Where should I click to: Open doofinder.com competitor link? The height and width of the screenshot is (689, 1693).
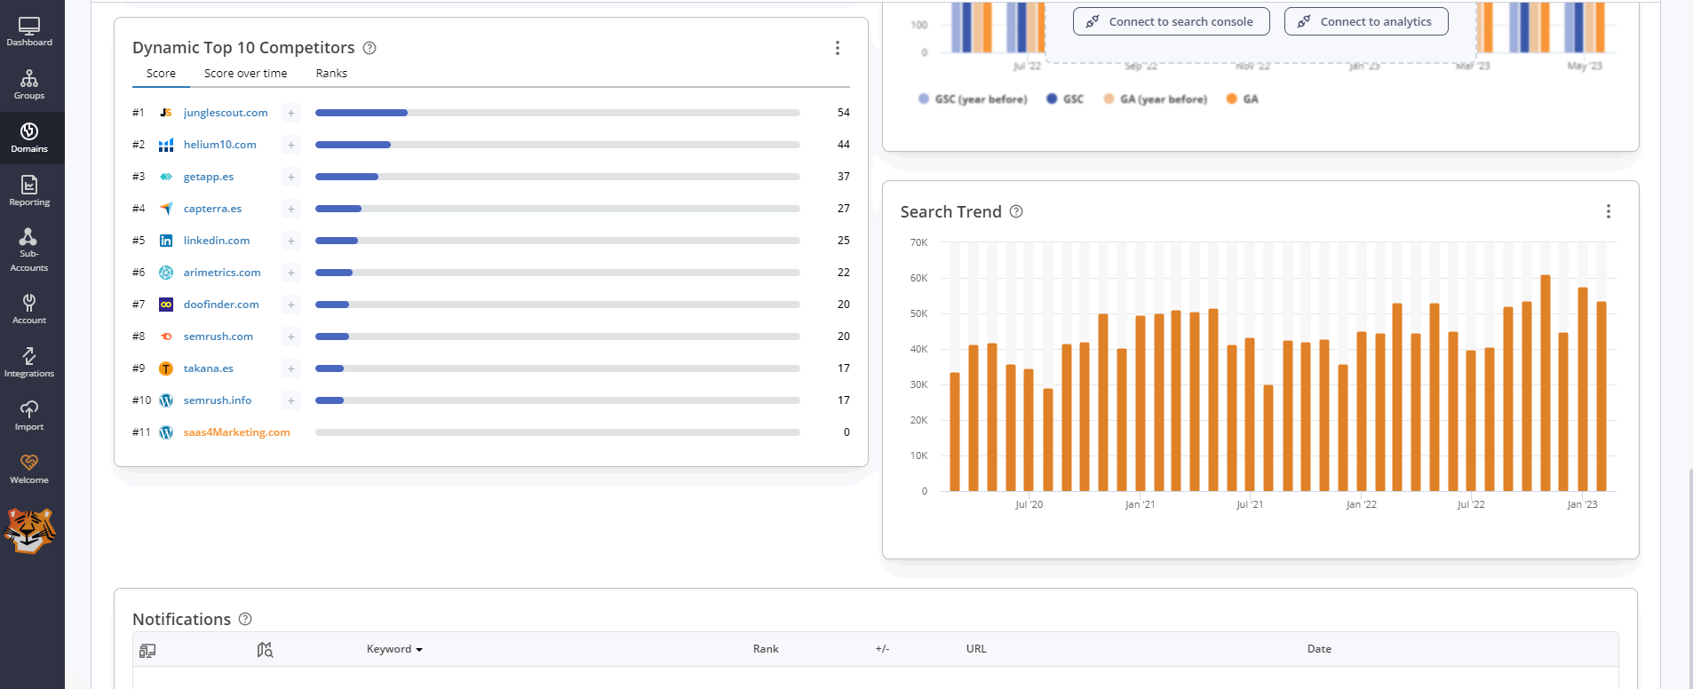pos(221,305)
